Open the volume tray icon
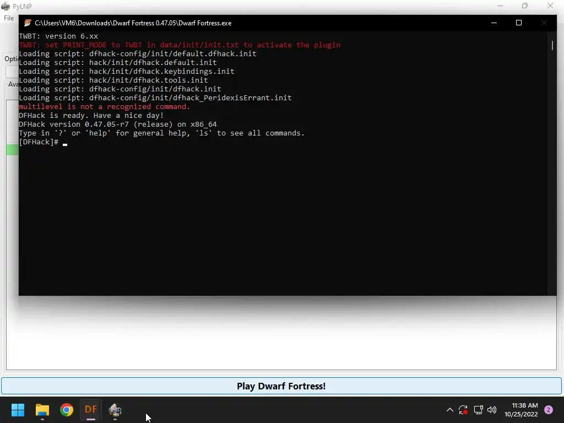Viewport: 564px width, 423px height. coord(492,410)
